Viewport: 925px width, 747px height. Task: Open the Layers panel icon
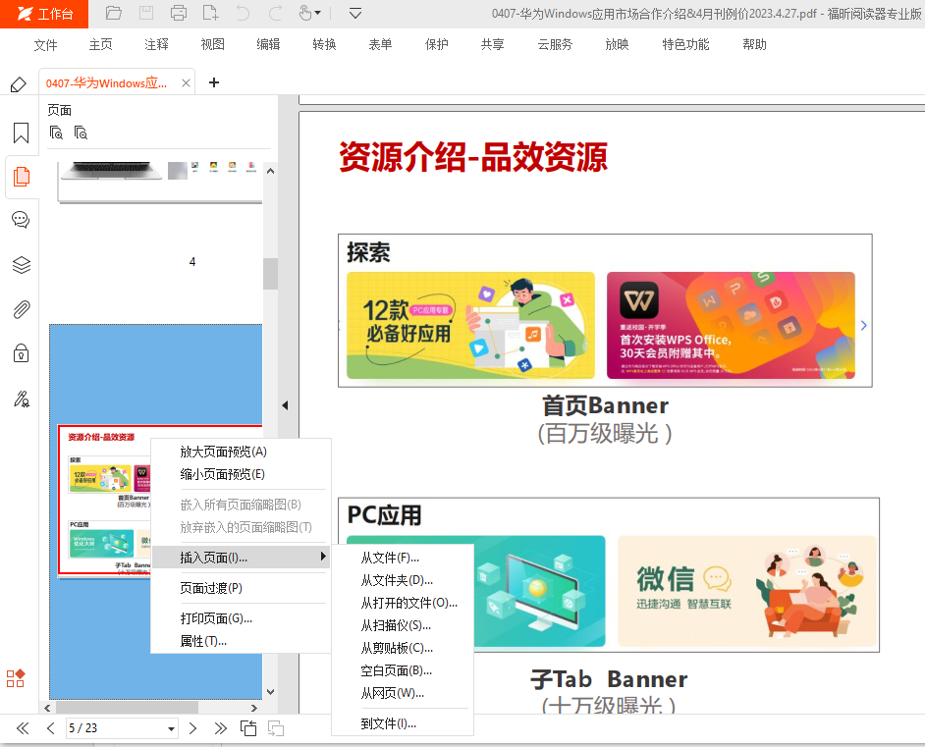tap(22, 264)
